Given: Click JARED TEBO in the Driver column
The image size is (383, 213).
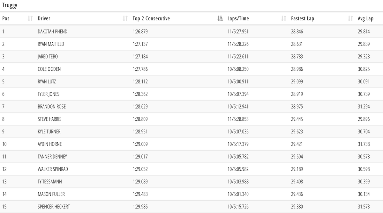Looking at the screenshot, I should coord(48,57).
